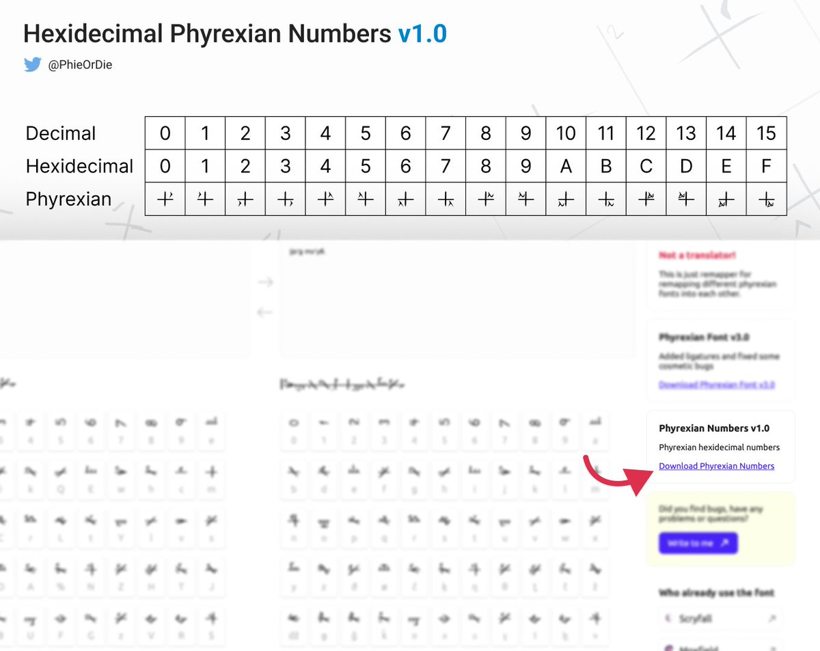Click the left-pointing remap arrow between text boxes
The height and width of the screenshot is (651, 820).
(265, 312)
